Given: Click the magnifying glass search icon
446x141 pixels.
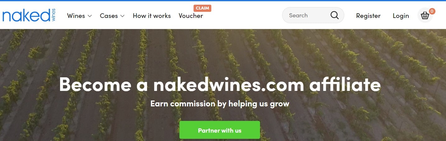Looking at the screenshot, I should click(x=335, y=15).
